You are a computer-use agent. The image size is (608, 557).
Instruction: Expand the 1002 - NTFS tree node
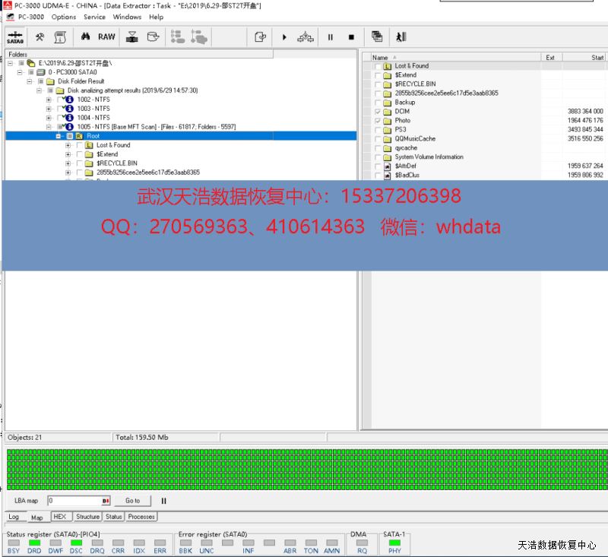tap(49, 100)
